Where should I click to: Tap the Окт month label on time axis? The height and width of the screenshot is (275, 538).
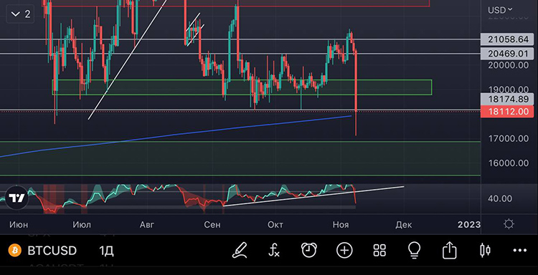pyautogui.click(x=275, y=225)
